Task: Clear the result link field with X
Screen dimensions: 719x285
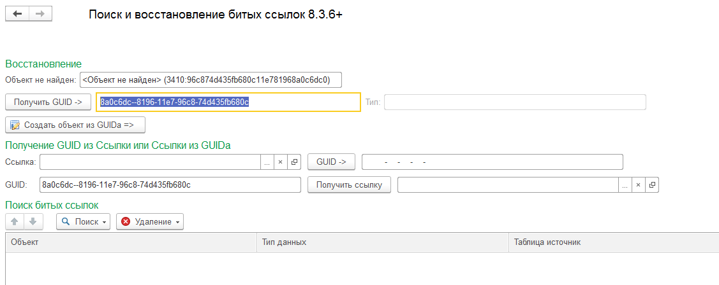Action: click(x=638, y=185)
